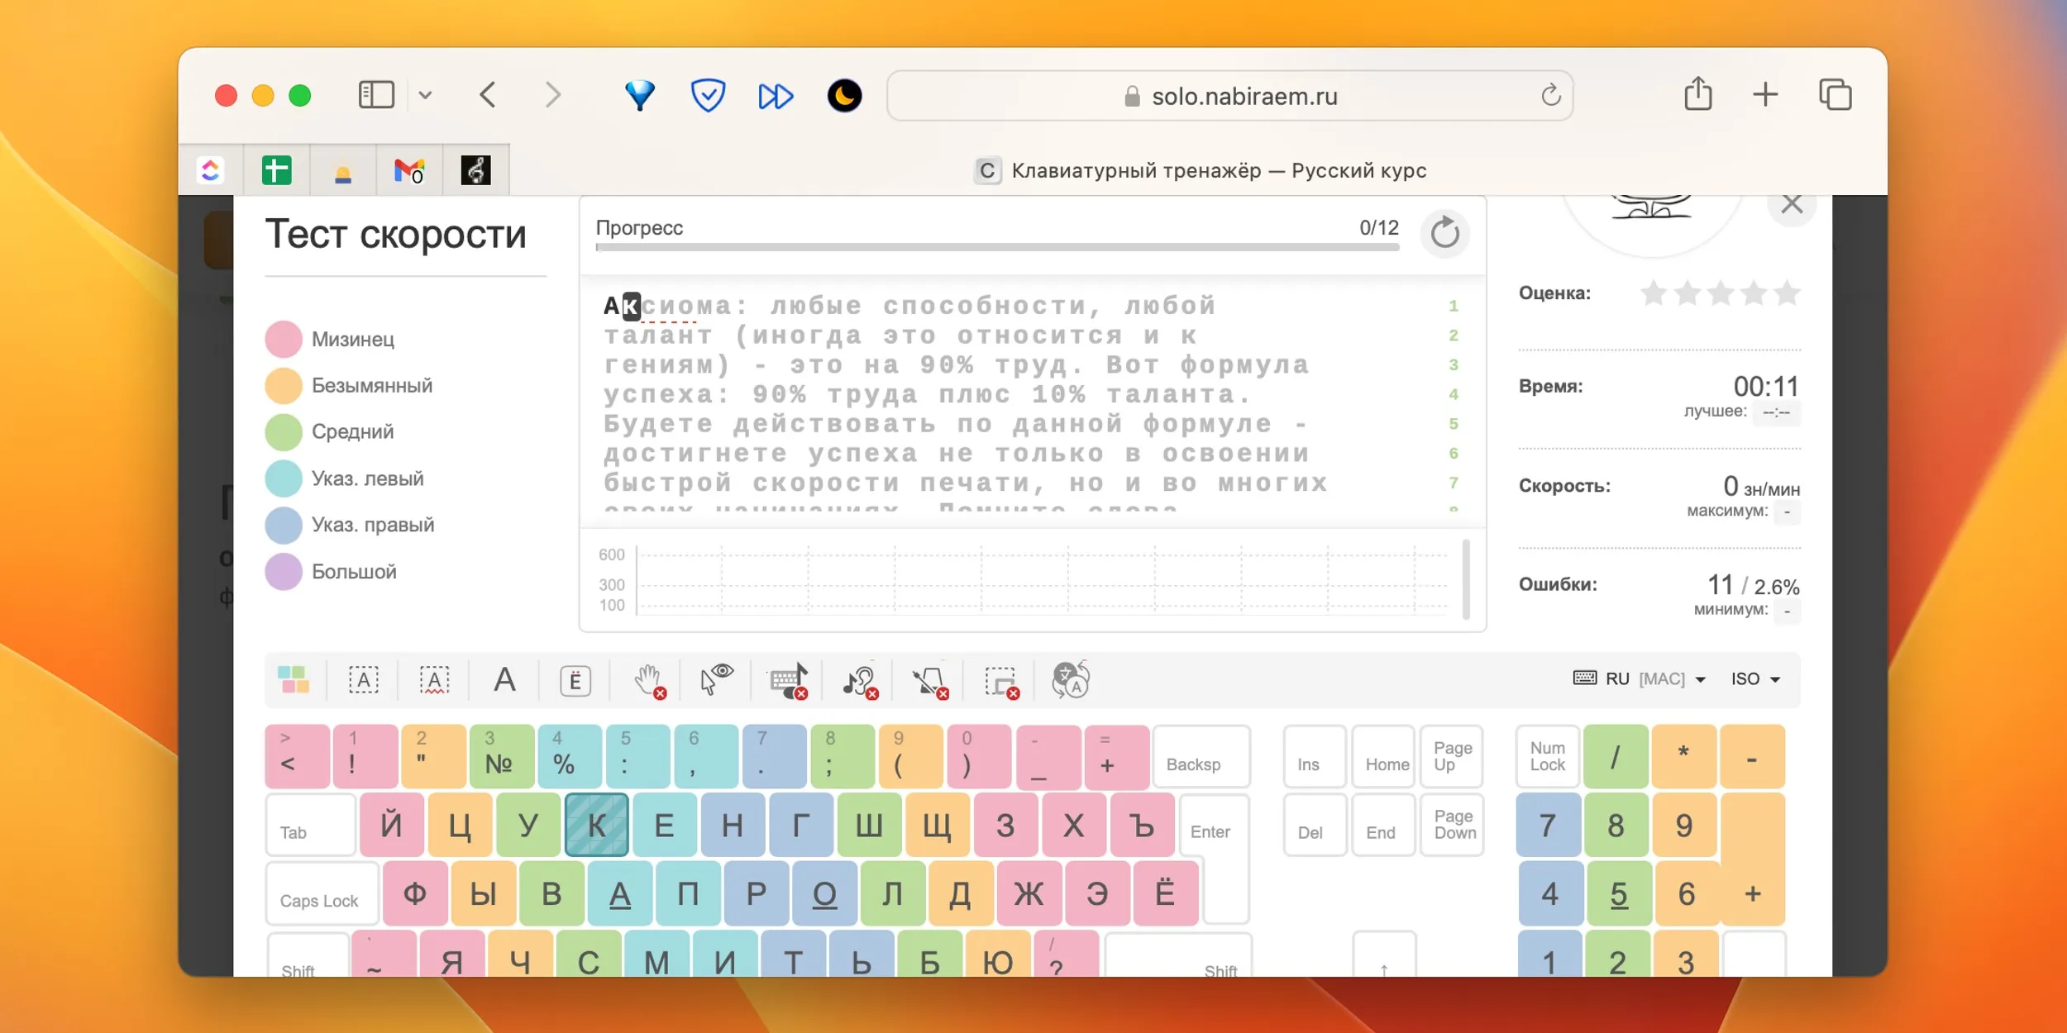Viewport: 2067px width, 1033px height.
Task: Toggle the hands display icon
Action: 649,681
